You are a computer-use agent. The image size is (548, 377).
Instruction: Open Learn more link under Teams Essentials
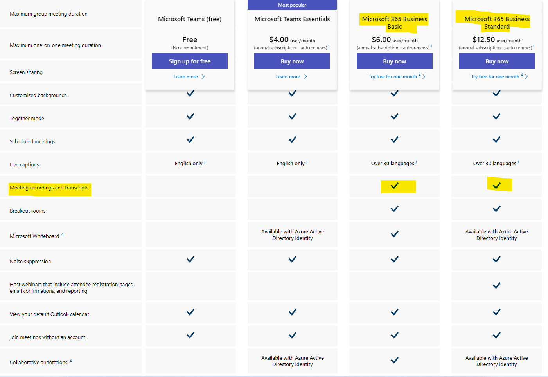288,77
